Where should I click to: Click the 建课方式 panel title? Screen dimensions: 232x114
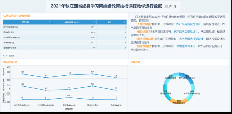point(135,62)
